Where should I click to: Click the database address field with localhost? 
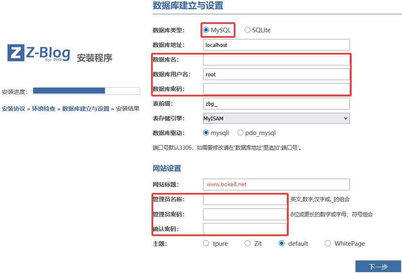click(277, 45)
